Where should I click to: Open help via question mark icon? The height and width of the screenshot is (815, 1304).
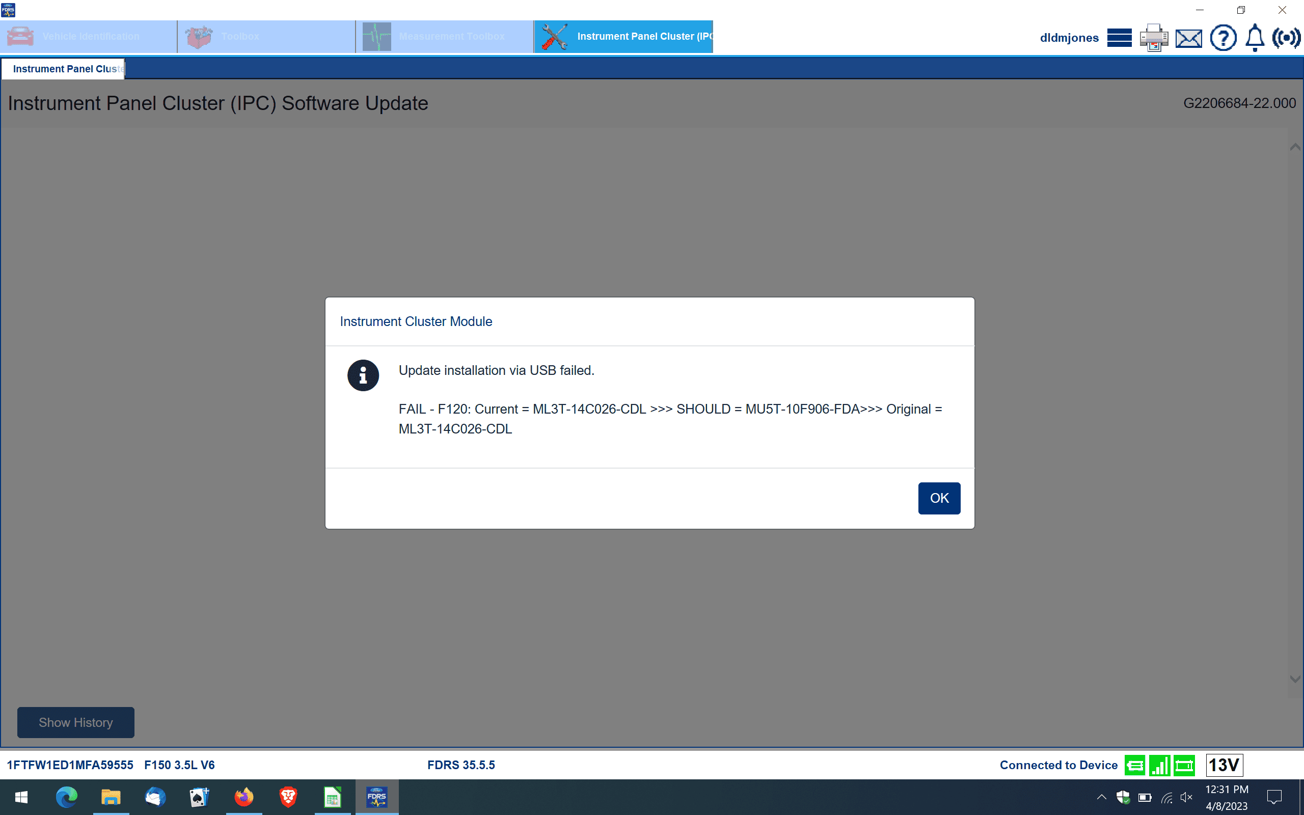coord(1222,38)
